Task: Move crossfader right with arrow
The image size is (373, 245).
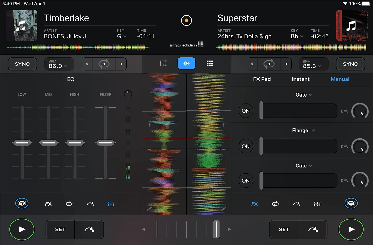Action: coord(229,229)
